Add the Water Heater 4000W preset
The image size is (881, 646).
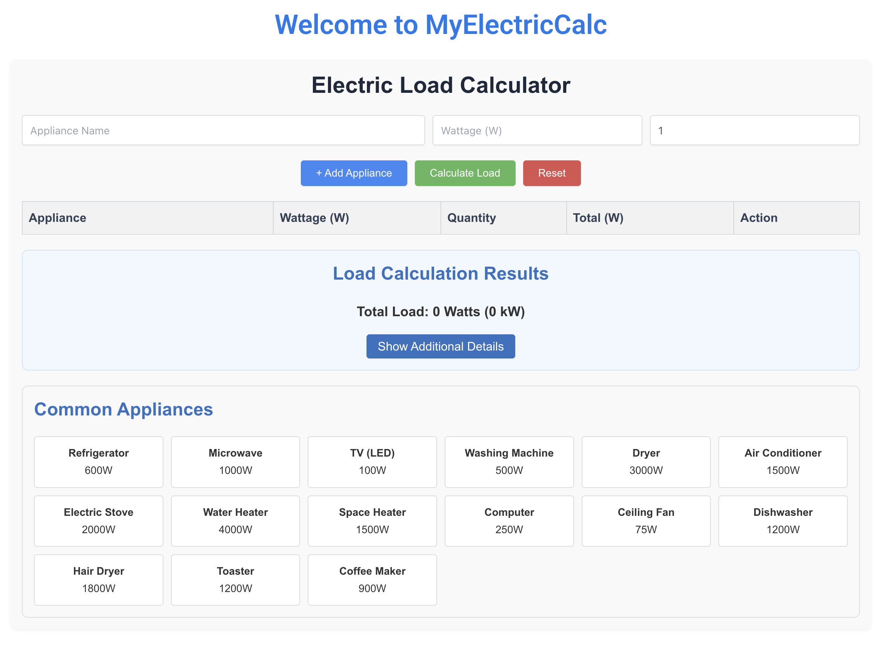236,521
